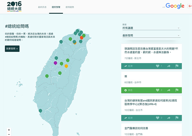Image resolution: width=192 pixels, height=136 pixels.
Task: Open the 所有議題 topic dropdown
Action: pos(151,28)
